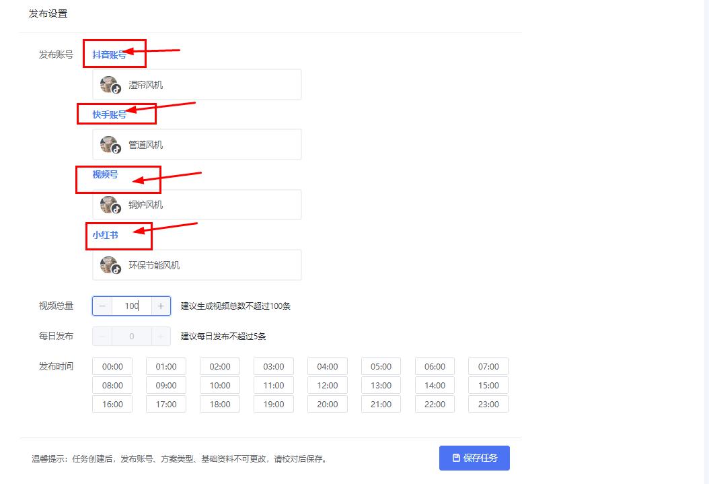Viewport: 709px width, 484px height.
Task: Toggle the 12:00 publish time slot
Action: (327, 385)
